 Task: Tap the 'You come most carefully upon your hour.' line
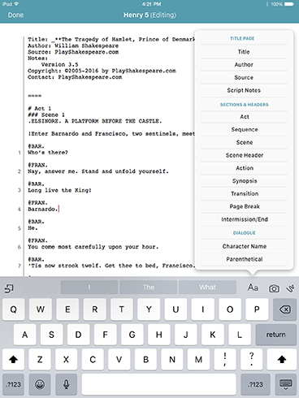93,247
